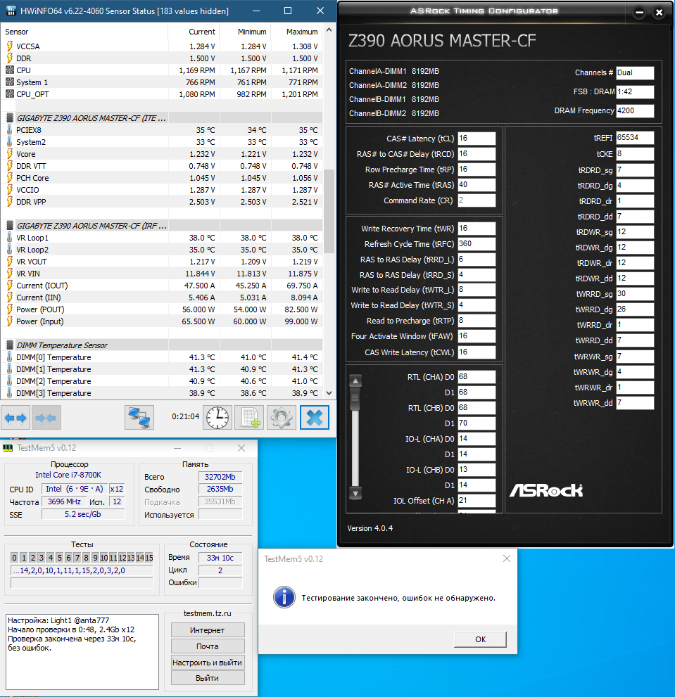Click the PCIEX8 thermometer icon
The image size is (675, 697).
(10, 130)
